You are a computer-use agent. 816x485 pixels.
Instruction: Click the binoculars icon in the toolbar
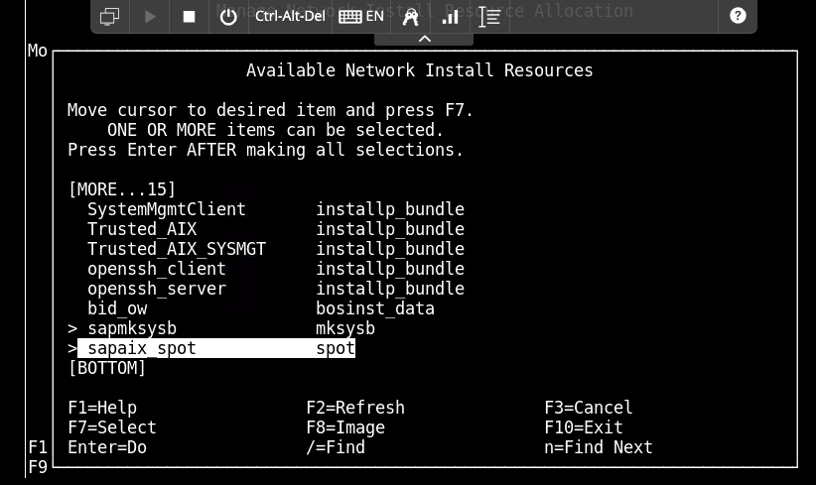(411, 17)
